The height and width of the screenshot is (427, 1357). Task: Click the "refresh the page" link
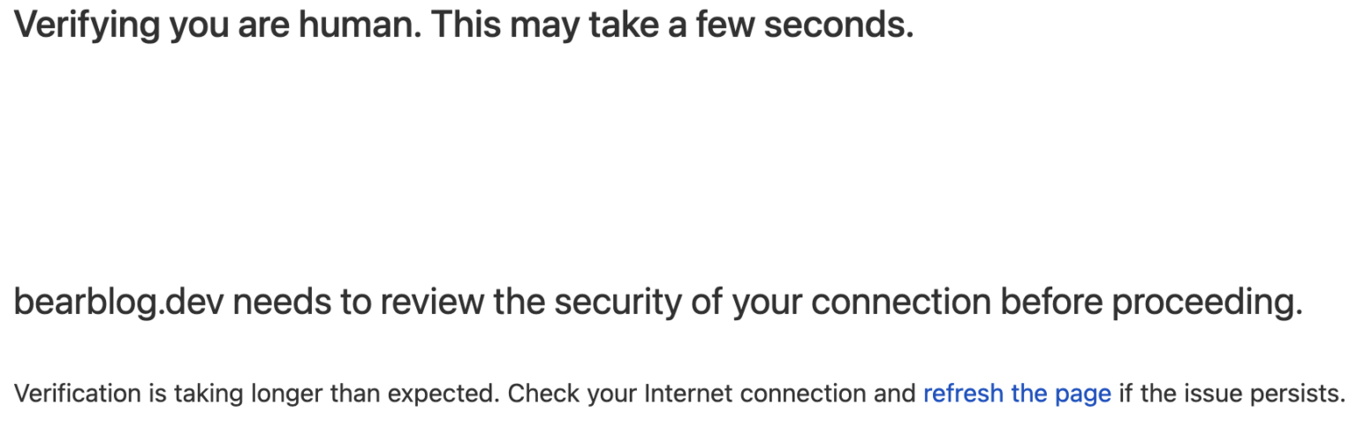(x=1017, y=393)
